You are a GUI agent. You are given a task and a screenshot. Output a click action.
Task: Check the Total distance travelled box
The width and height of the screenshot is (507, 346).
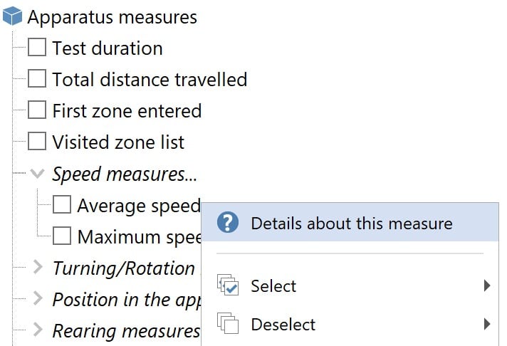pyautogui.click(x=37, y=79)
